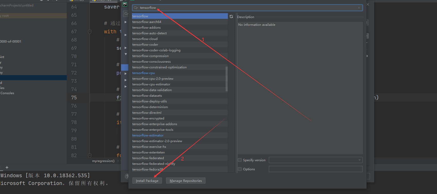
Task: Select tensorflow-cpu-2.0-preview package
Action: pyautogui.click(x=180, y=78)
